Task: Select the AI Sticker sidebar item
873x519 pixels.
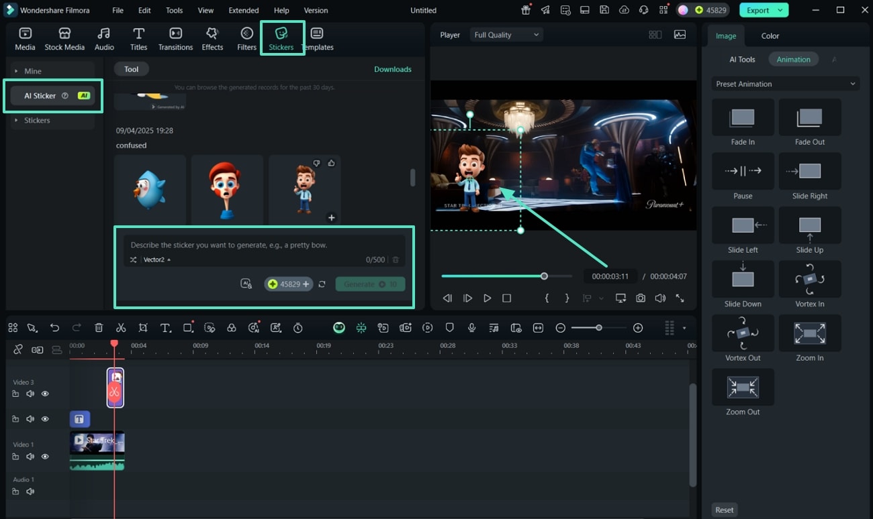Action: pyautogui.click(x=52, y=96)
